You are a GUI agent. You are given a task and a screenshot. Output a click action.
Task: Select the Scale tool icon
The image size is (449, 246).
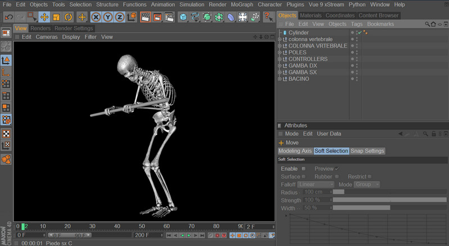click(56, 17)
